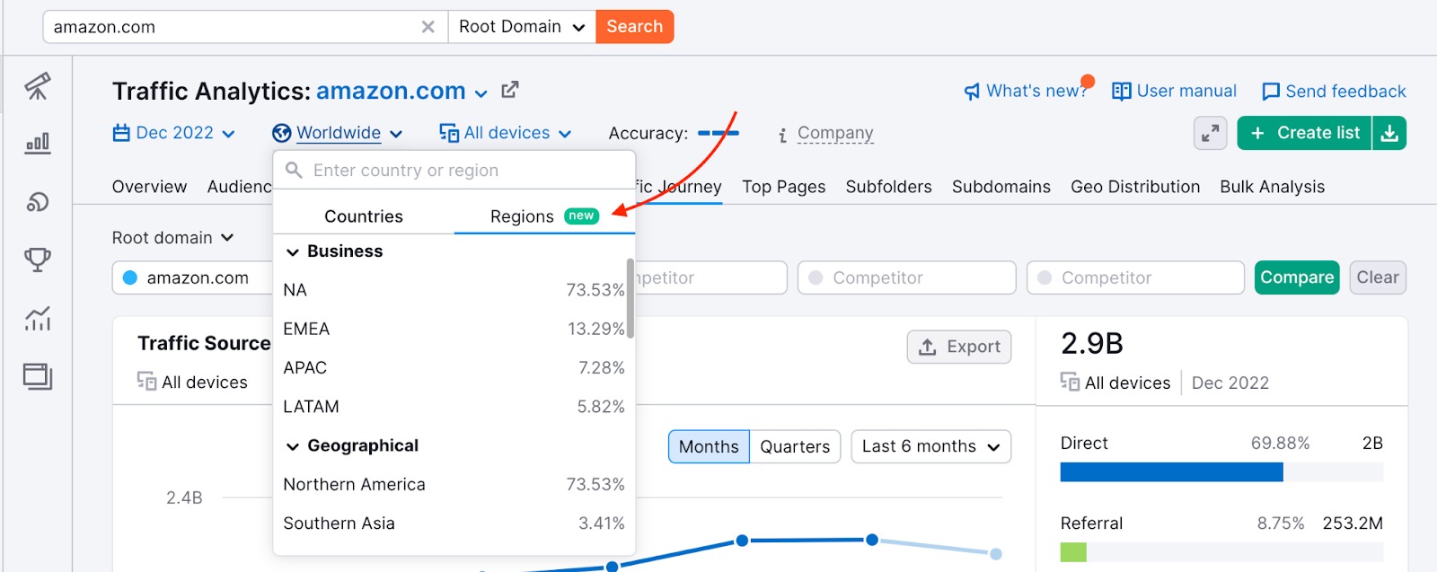The width and height of the screenshot is (1437, 572).
Task: Select the NA business region
Action: pyautogui.click(x=454, y=290)
